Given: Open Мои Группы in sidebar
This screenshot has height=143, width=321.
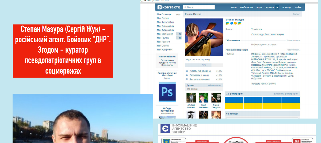Looking at the screenshot, I should 163,38.
